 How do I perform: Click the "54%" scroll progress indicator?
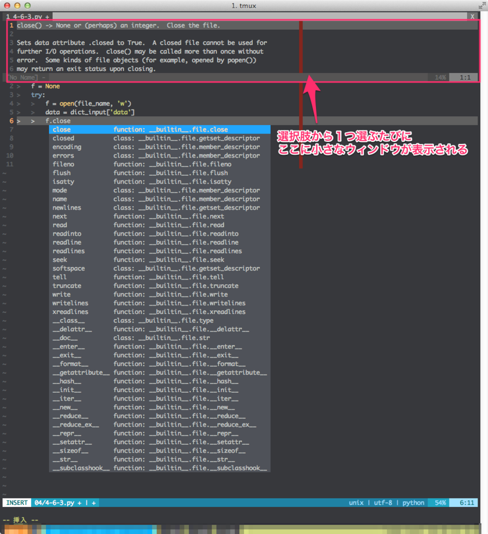pyautogui.click(x=442, y=502)
